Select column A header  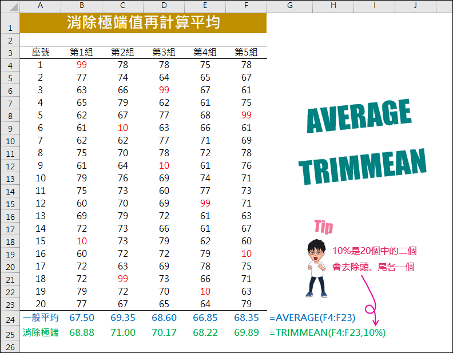click(x=40, y=6)
